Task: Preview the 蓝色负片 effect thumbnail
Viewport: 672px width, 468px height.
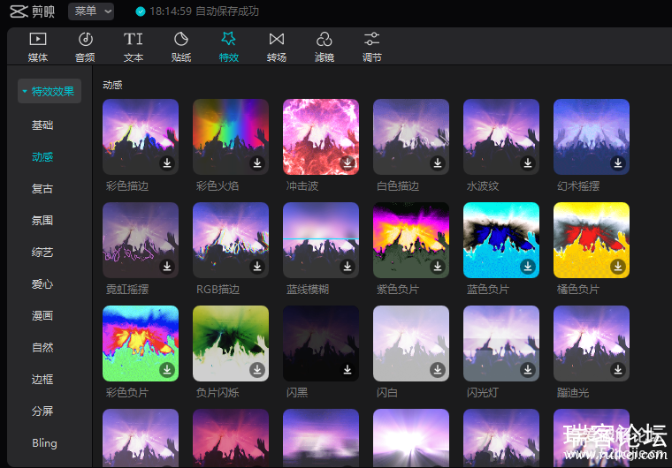Action: point(501,240)
